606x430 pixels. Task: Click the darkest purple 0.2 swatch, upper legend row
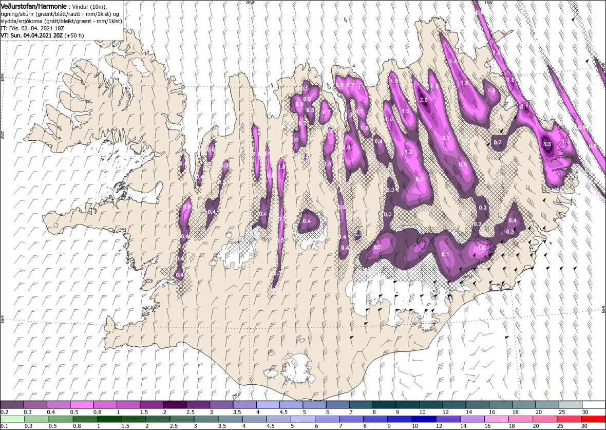pos(12,405)
